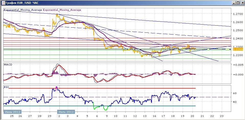Select the Июль 2012 month marker
This screenshot has height=120, width=245.
[66, 112]
